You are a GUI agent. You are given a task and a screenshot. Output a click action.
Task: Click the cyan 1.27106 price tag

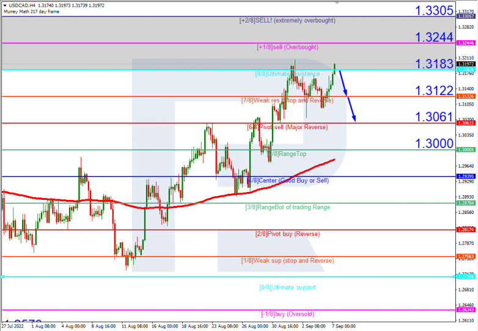[466, 277]
